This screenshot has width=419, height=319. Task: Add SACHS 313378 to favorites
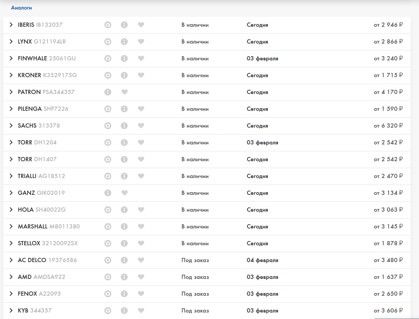pyautogui.click(x=141, y=125)
